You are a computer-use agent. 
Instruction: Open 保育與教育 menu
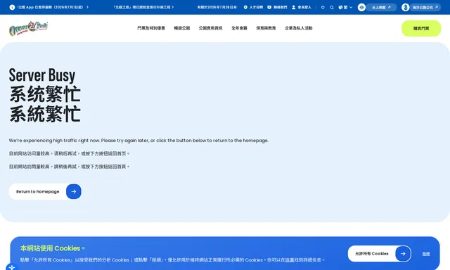(x=266, y=28)
